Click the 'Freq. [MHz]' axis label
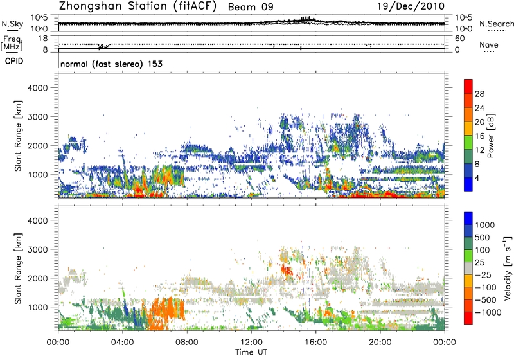 click(12, 43)
